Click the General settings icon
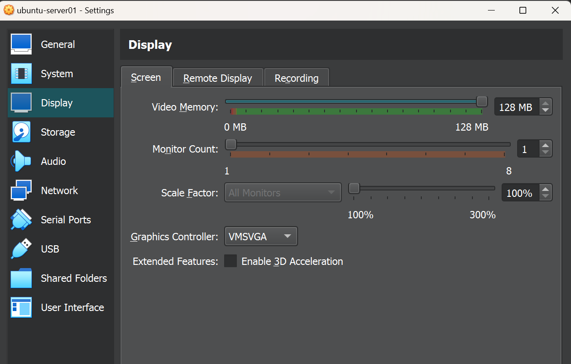 click(x=21, y=44)
